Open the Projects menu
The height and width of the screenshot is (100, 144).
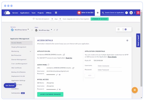tap(41, 13)
